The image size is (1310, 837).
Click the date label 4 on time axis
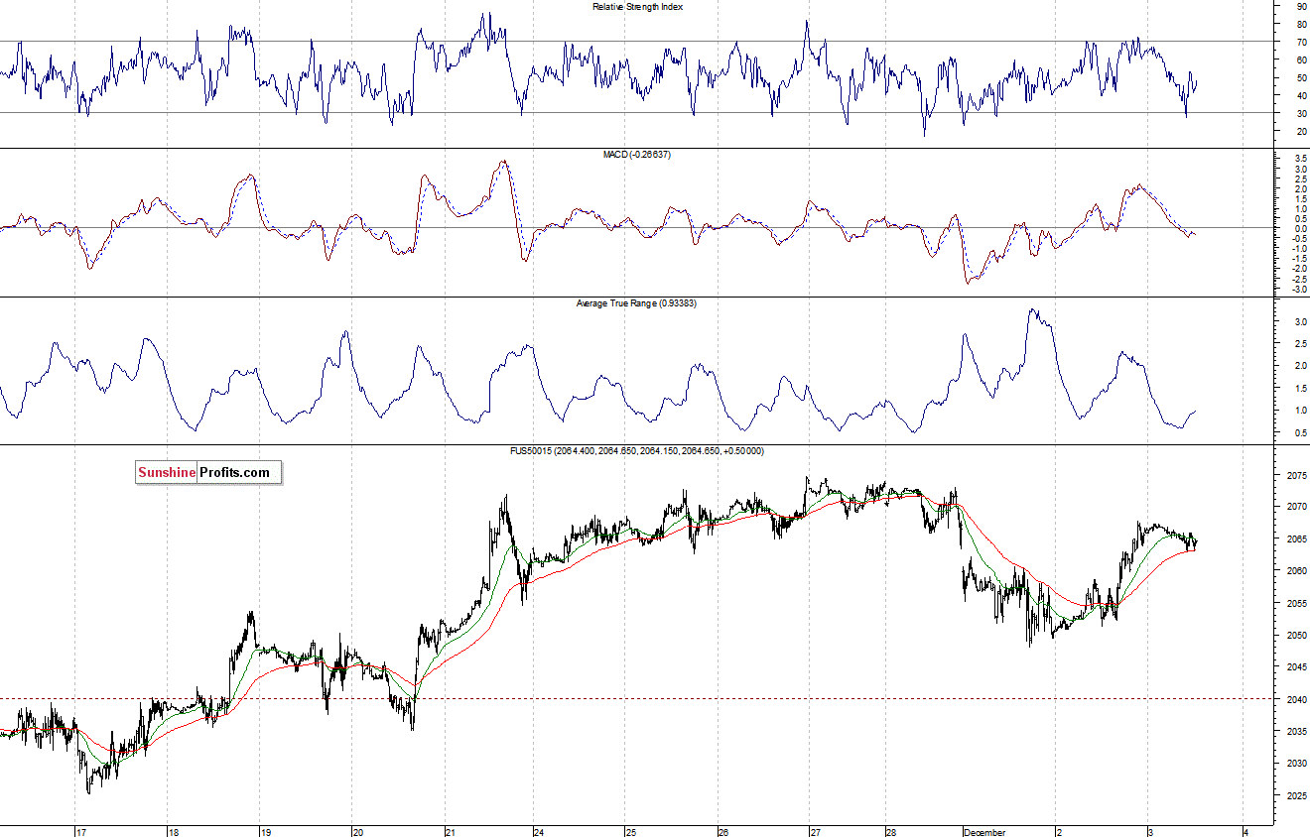click(1244, 832)
